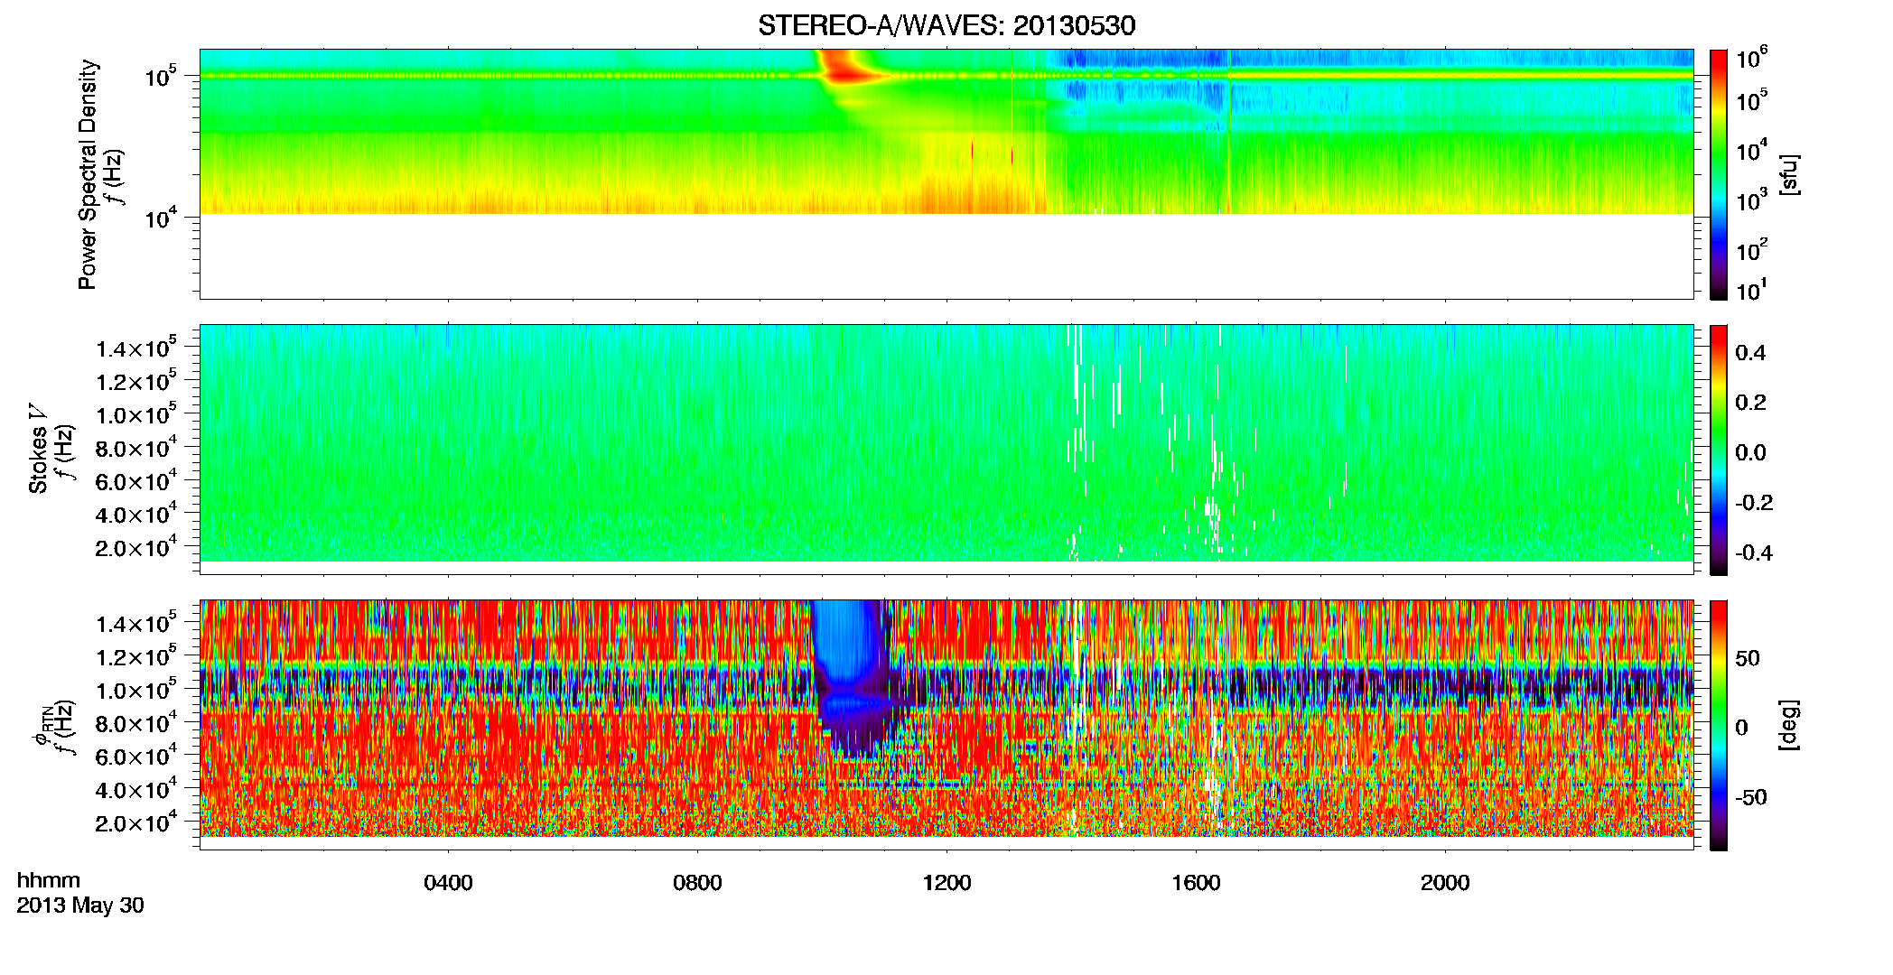
Task: Click the power spectral density color bar
Action: [1719, 174]
